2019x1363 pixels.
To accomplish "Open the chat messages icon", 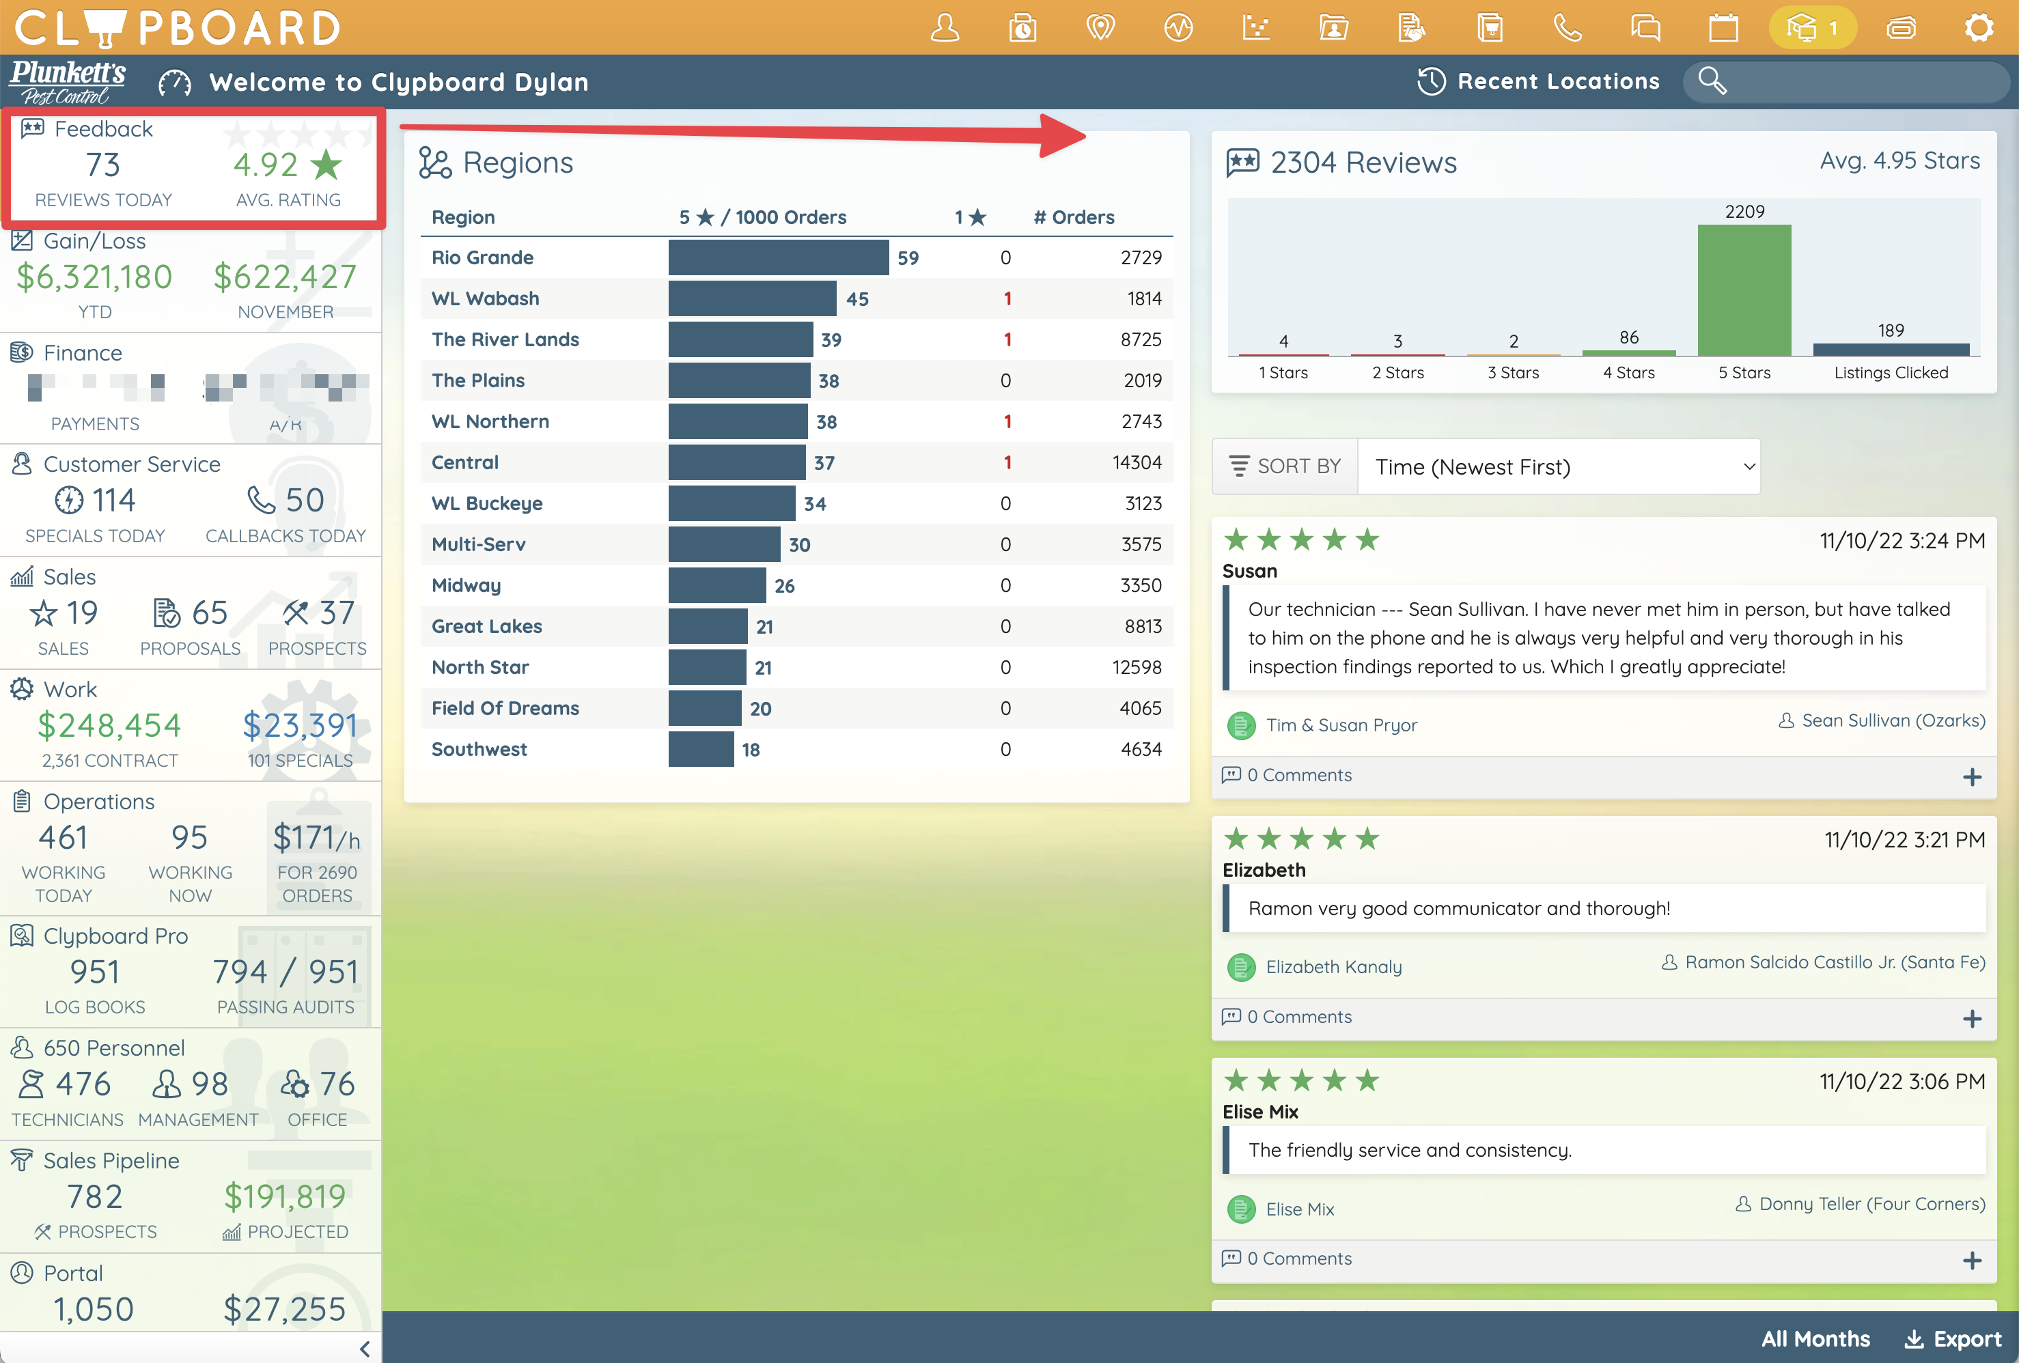I will [x=1645, y=28].
